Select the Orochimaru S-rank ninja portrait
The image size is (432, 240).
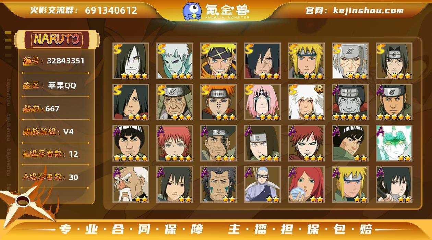pos(131,61)
